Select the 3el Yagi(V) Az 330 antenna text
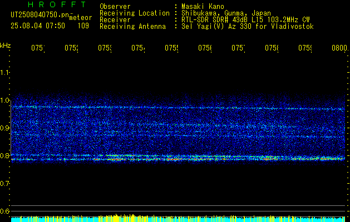350x222 pixels. coord(248,27)
